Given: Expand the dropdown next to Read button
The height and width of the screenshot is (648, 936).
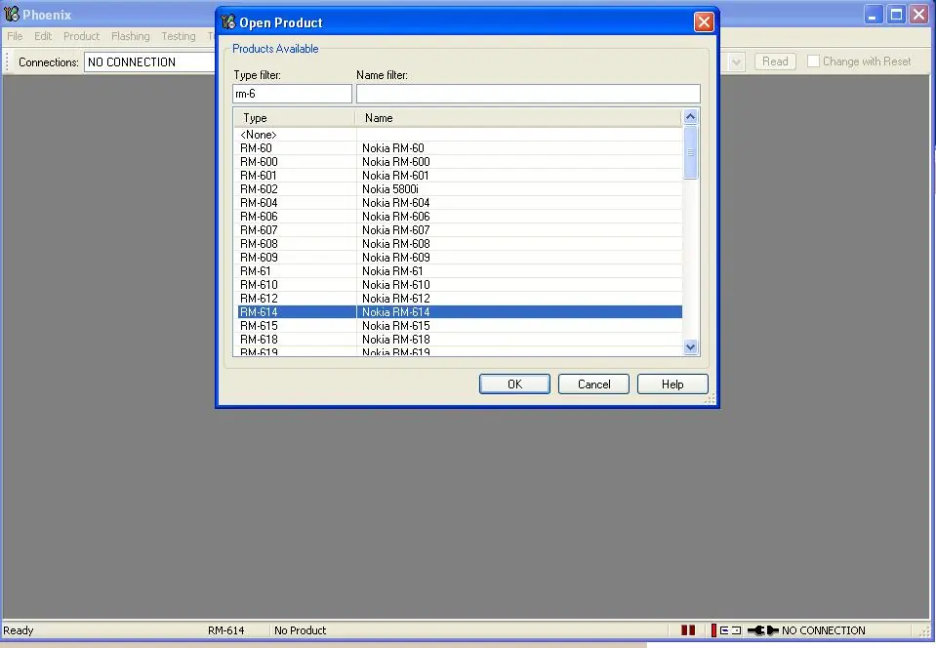Looking at the screenshot, I should (x=736, y=61).
